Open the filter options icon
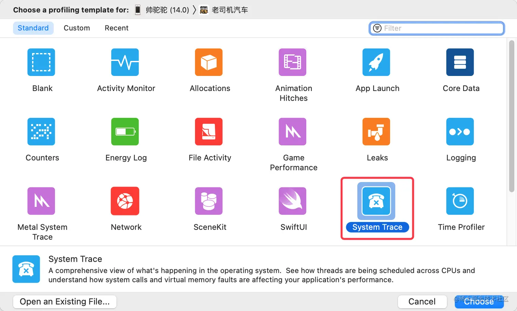Screen dimensions: 517x311 tap(377, 28)
